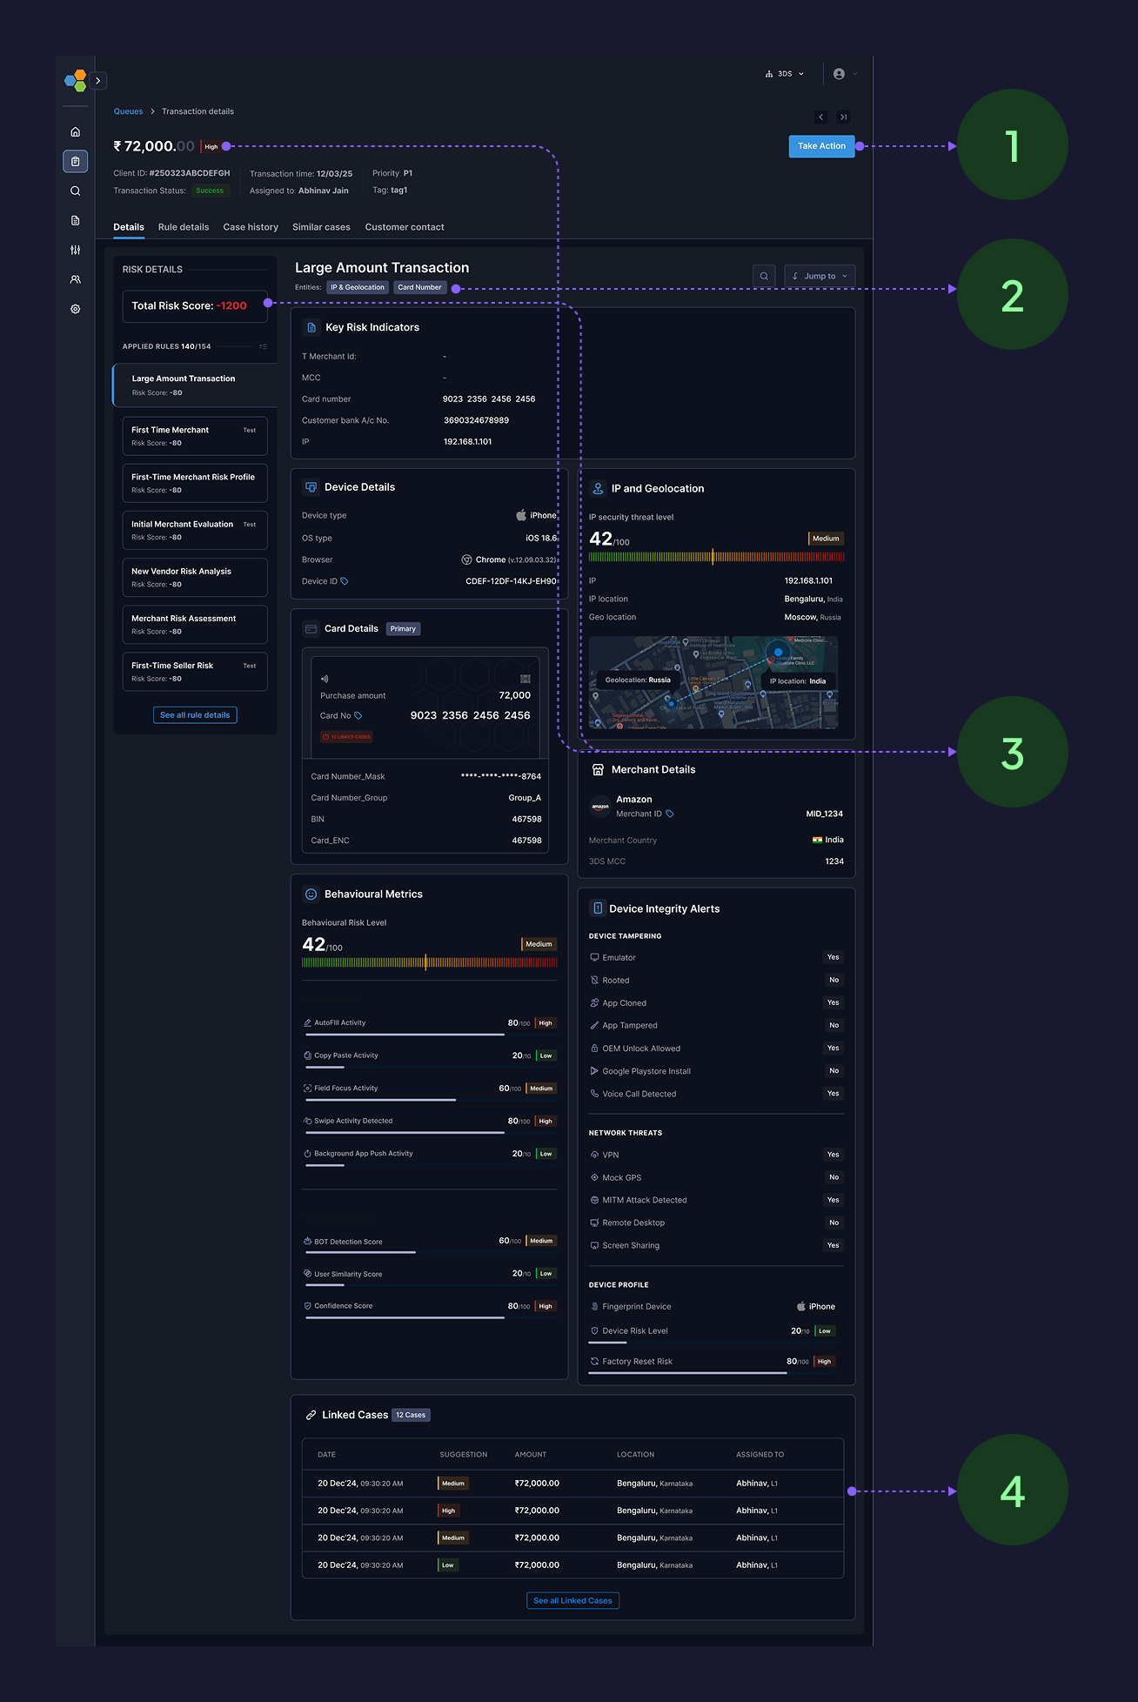Open the settings gear in the sidebar
Viewport: 1138px width, 1702px height.
[76, 310]
